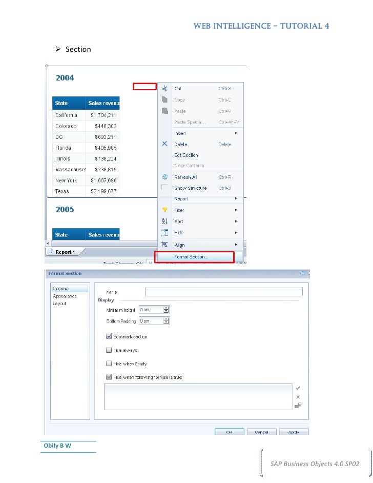The image size is (373, 483).
Task: Select Appearance in Format Section list
Action: coord(65,296)
